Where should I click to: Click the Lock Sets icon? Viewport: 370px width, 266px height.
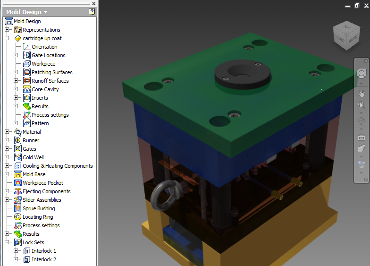[18, 242]
